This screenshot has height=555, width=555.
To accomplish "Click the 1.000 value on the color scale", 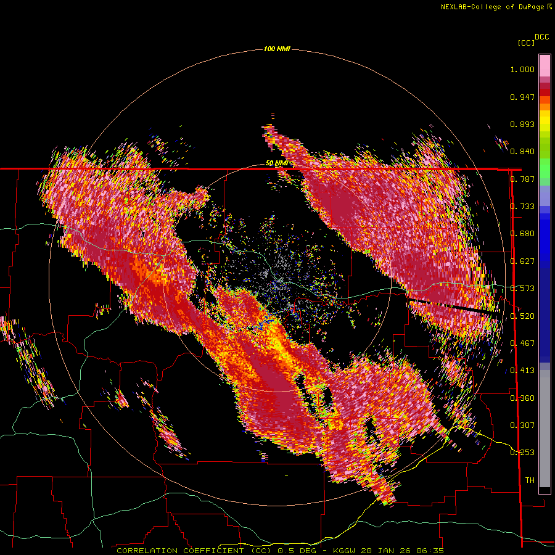I will point(522,69).
